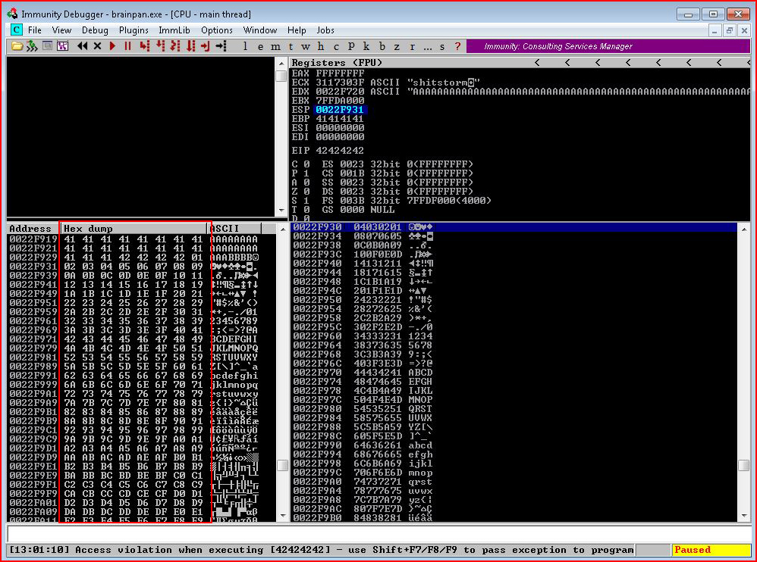Click the yellow Paused status indicator
The width and height of the screenshot is (757, 562).
click(711, 550)
